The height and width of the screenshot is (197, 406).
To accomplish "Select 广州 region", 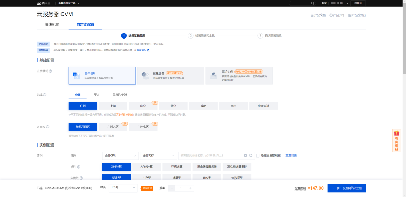I will (83, 106).
